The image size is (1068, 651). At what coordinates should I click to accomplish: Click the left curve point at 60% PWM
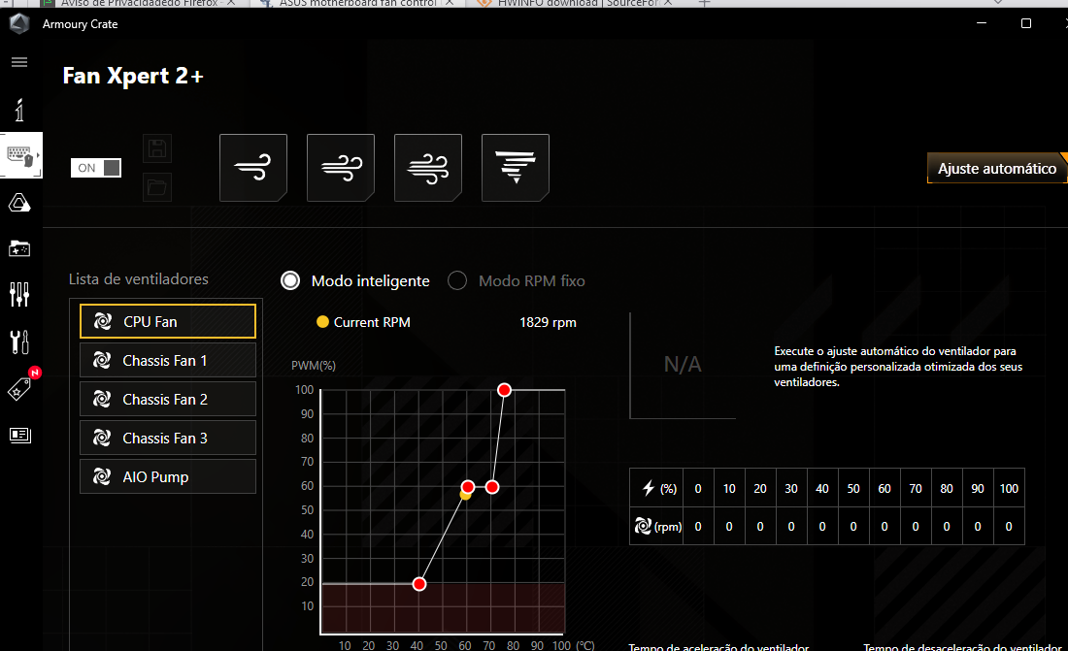[467, 486]
